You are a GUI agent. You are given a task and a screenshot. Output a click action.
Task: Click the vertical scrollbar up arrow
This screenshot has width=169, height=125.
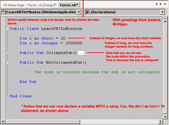coord(165,21)
